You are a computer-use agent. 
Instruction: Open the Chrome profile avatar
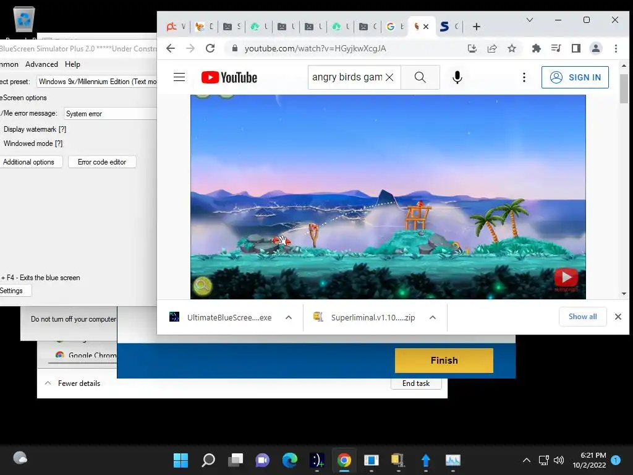coord(595,48)
